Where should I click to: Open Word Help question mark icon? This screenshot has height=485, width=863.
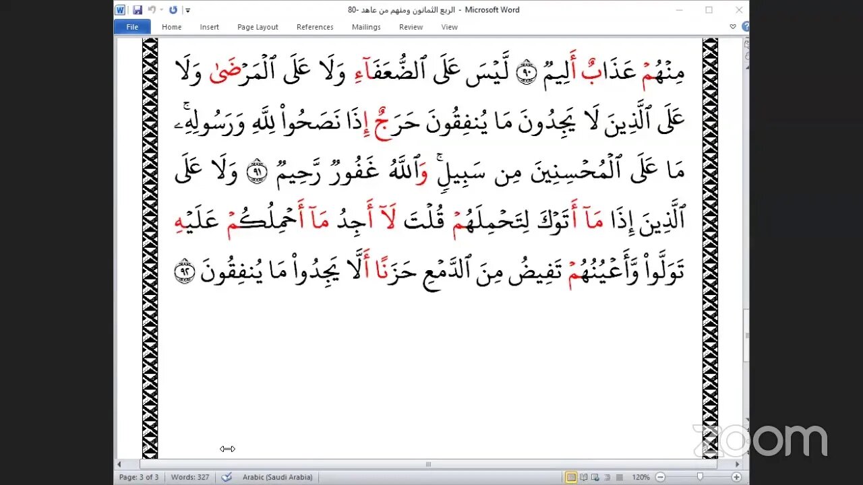pos(745,27)
